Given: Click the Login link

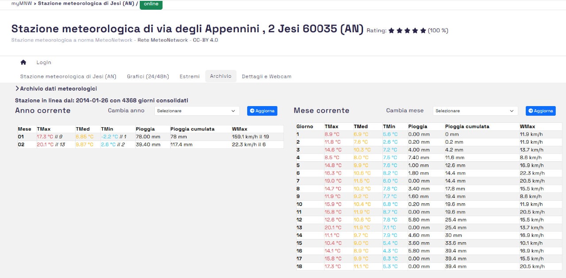Looking at the screenshot, I should (x=44, y=62).
